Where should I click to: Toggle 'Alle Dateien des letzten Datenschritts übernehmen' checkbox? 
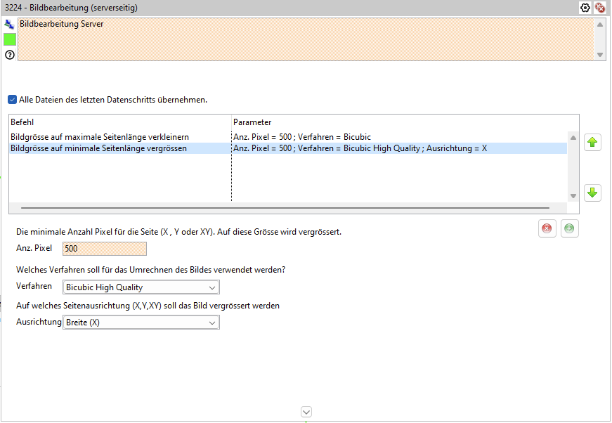coord(13,100)
